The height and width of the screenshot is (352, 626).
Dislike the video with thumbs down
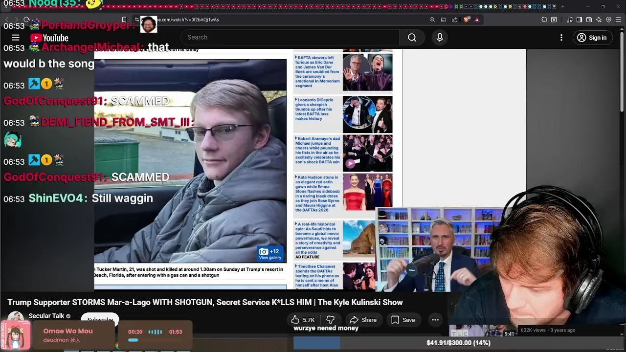coord(331,320)
